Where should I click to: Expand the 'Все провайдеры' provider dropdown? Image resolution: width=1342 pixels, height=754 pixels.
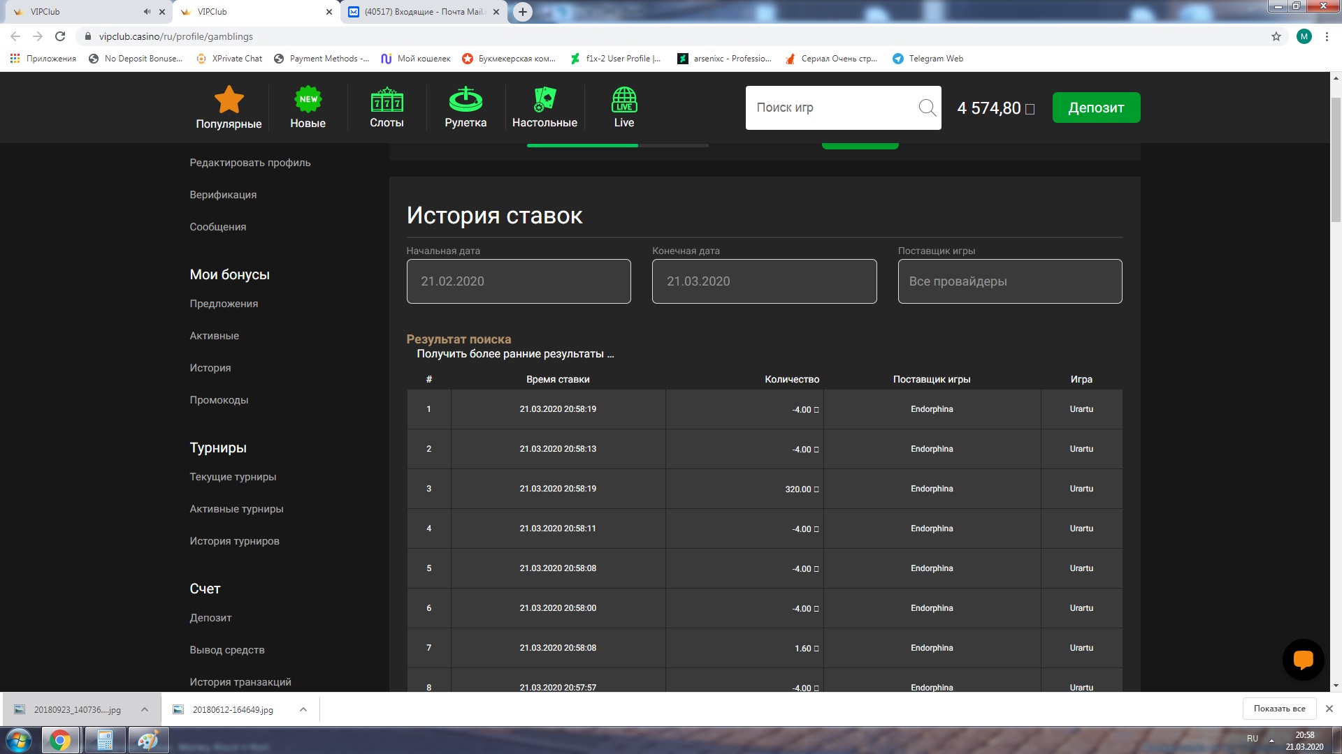tap(1009, 281)
